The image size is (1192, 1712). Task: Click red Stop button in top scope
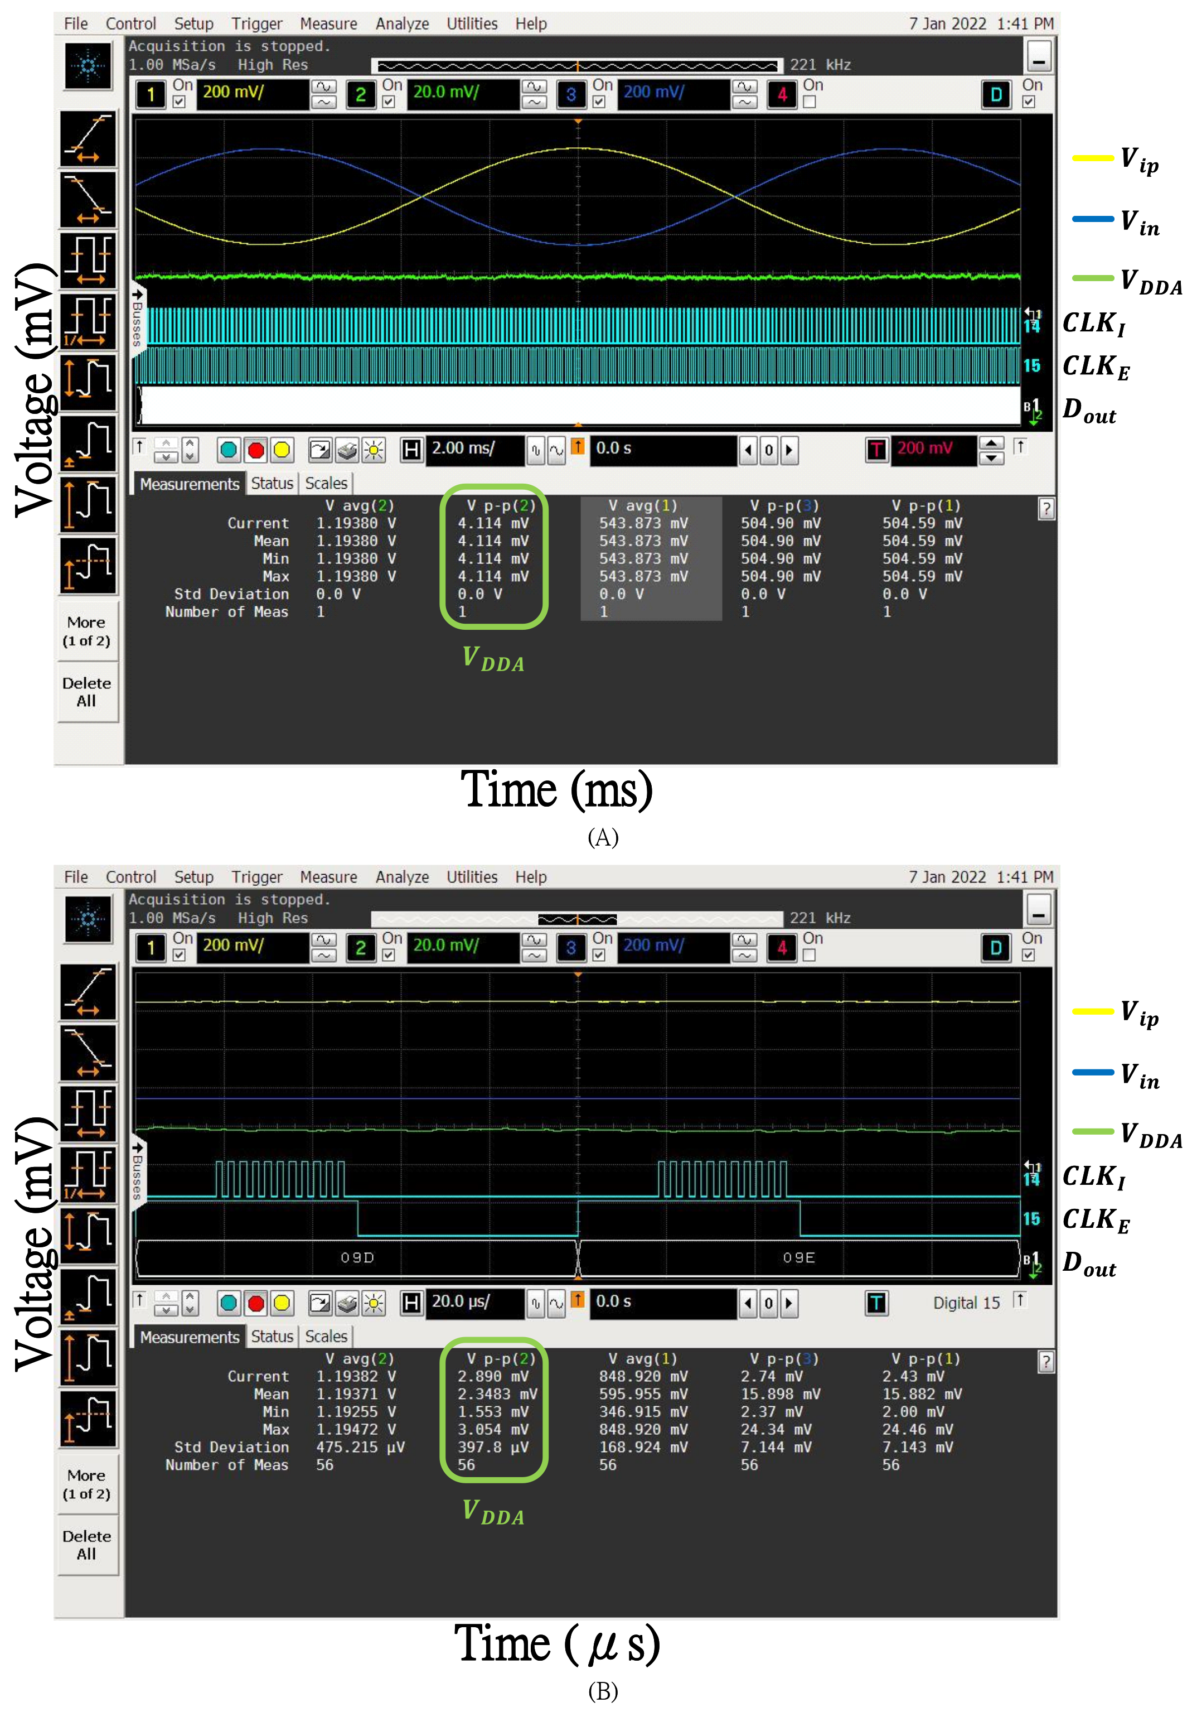tap(256, 450)
